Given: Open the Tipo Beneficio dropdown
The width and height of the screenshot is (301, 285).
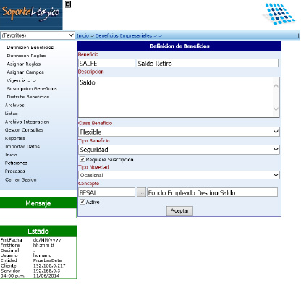Looking at the screenshot, I should coord(179,150).
